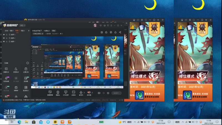Select the 截屏2 source row
The width and height of the screenshot is (222, 125).
coord(16,38)
